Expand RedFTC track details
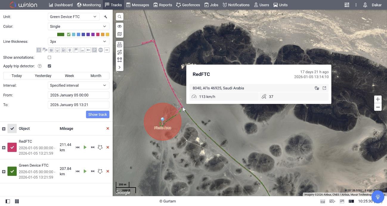This screenshot has width=387, height=206. click(x=4, y=147)
